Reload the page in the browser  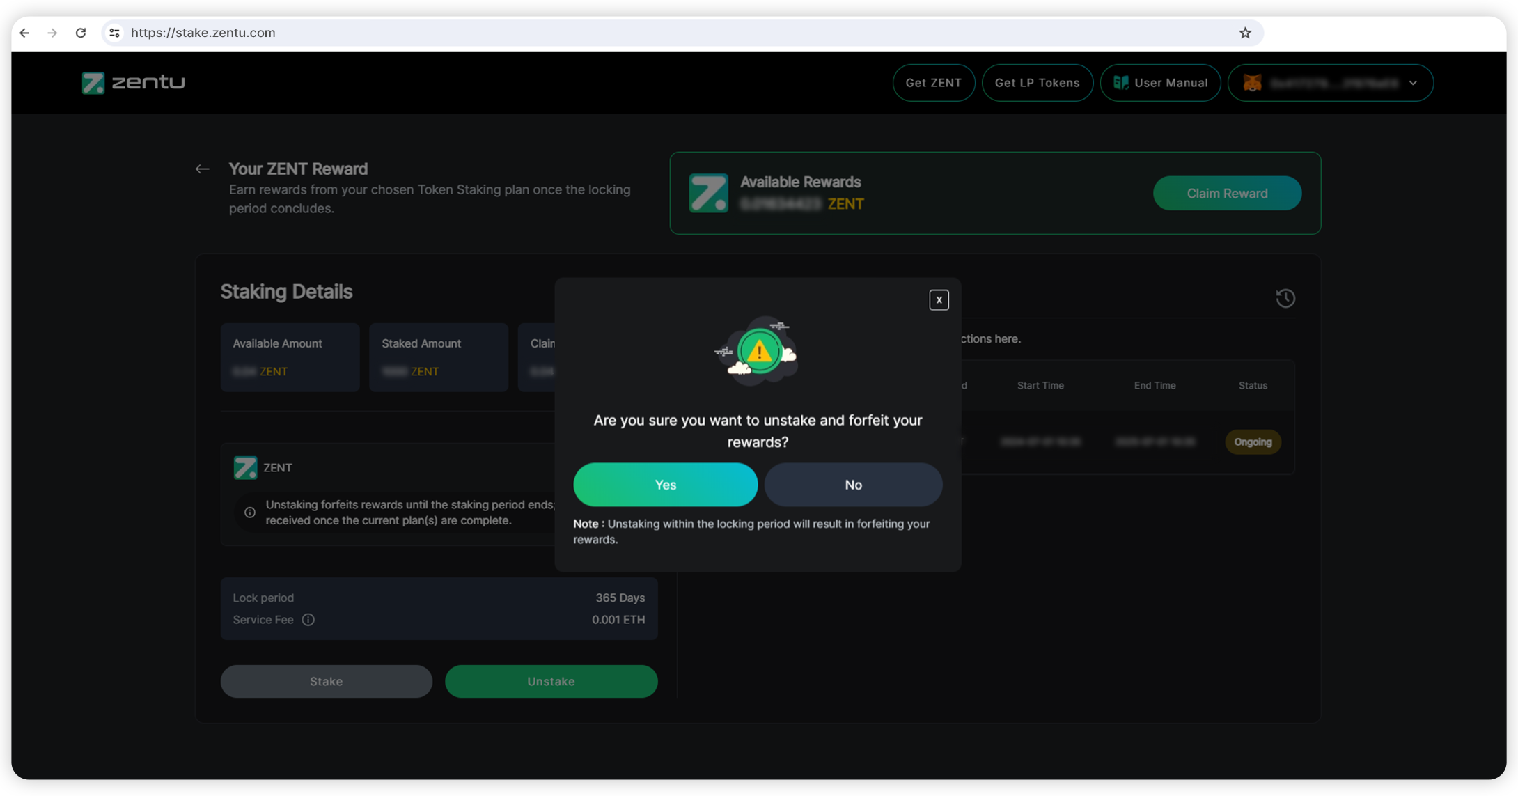(x=81, y=33)
